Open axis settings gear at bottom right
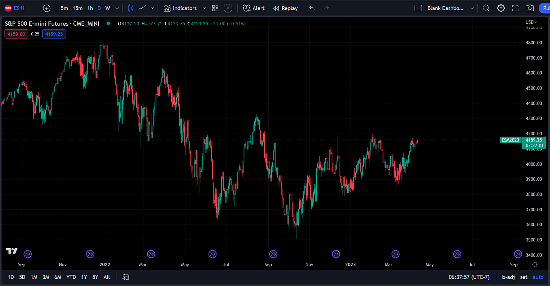550x286 pixels. (535, 264)
